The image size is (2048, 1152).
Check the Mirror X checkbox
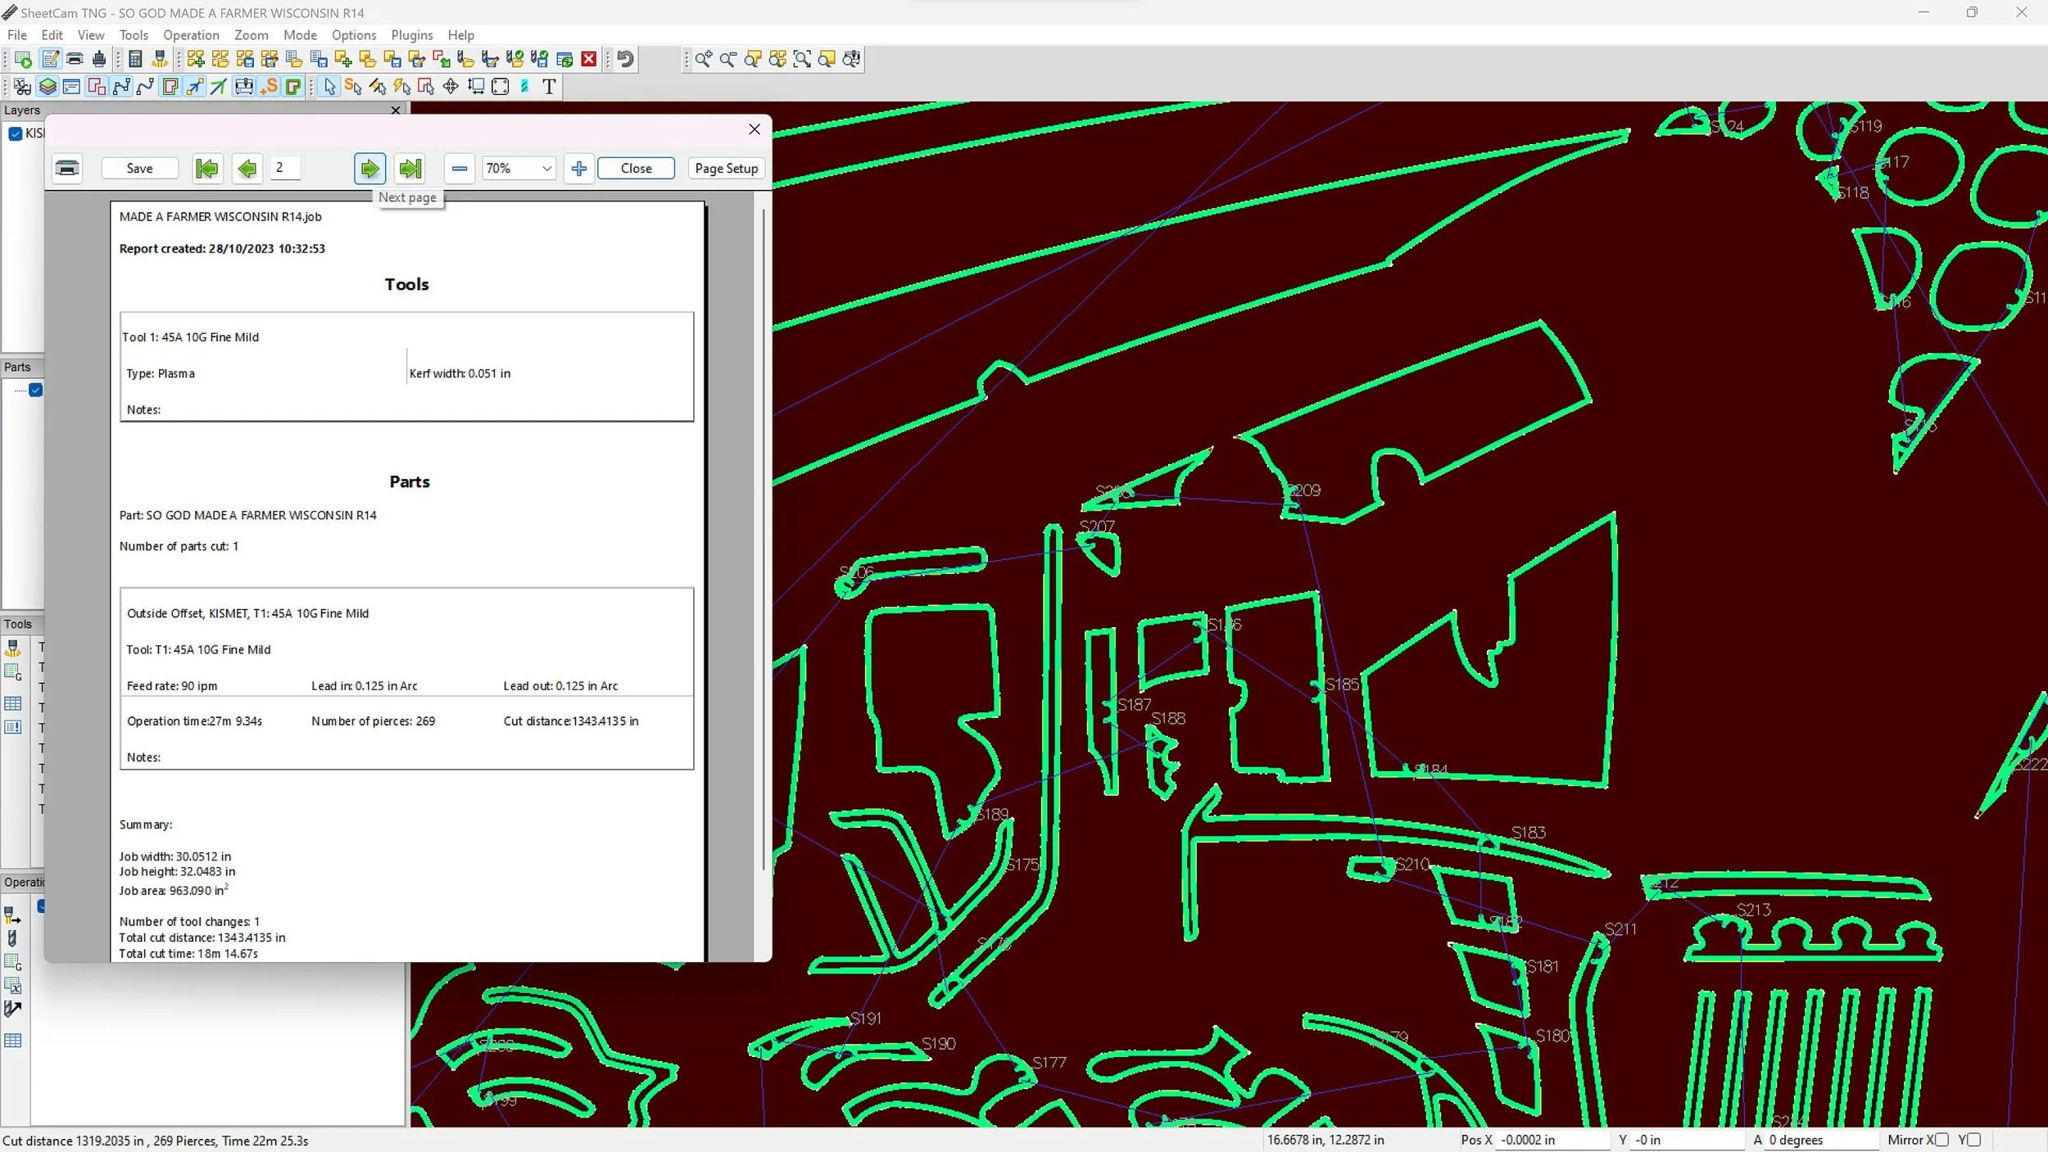click(x=1942, y=1140)
